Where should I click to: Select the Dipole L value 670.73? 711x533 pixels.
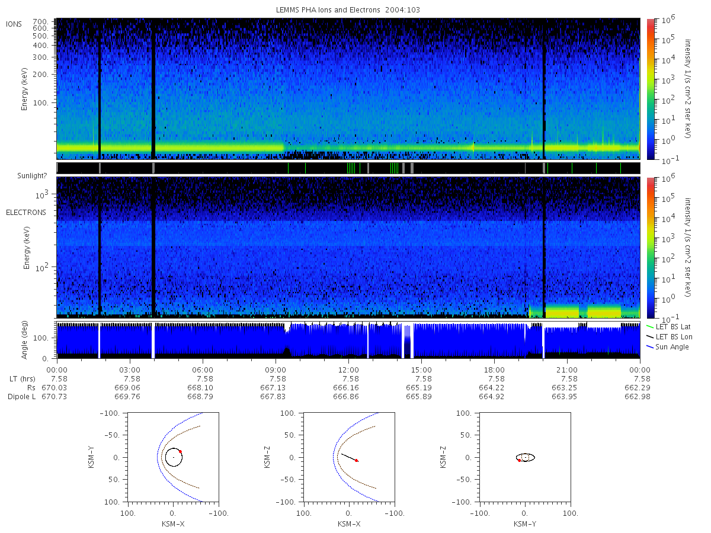tap(54, 396)
